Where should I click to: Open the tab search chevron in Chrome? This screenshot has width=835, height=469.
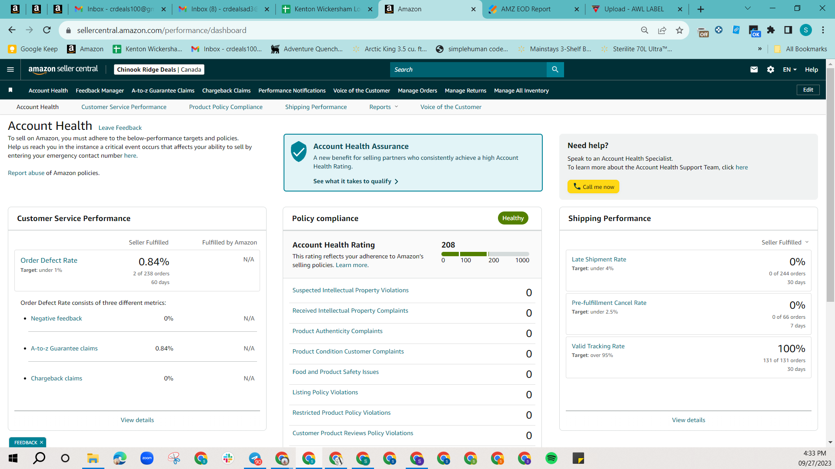(x=748, y=8)
